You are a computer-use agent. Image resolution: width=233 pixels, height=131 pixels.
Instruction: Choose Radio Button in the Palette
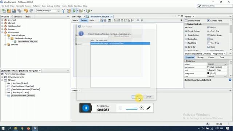(x=193, y=35)
